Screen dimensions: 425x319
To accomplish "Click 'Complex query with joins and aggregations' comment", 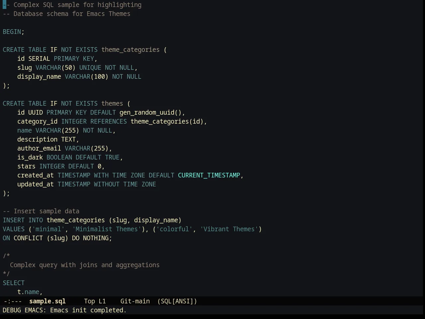I will tap(85, 265).
